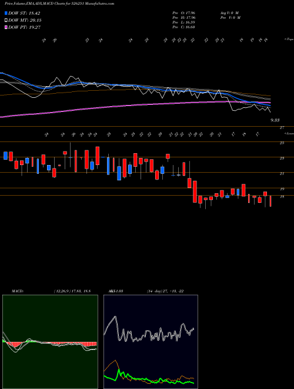Click the 'Avg V: 0 M' volume text
Image resolution: width=294 pixels, height=389 pixels.
point(229,12)
